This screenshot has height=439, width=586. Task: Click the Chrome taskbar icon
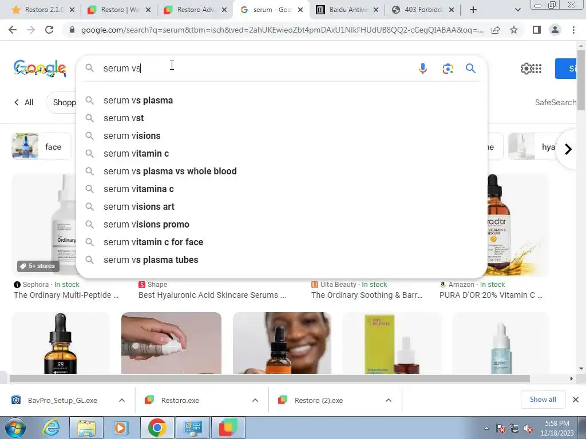157,428
